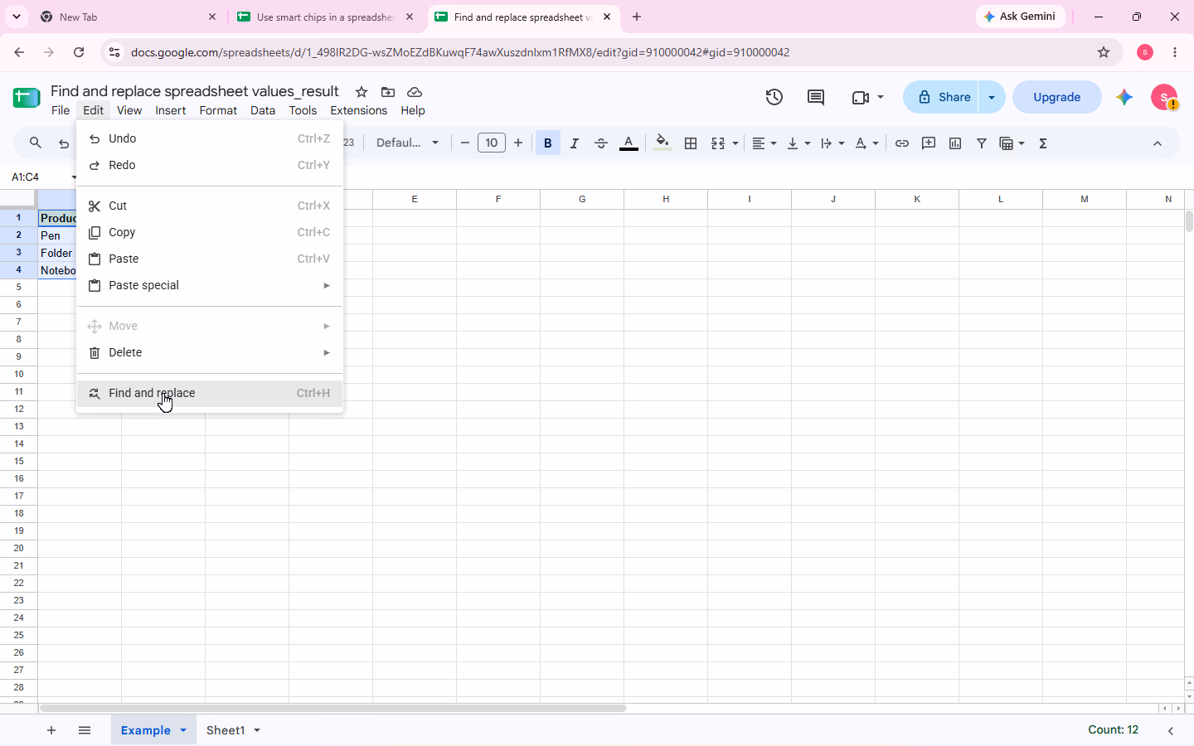Open the Functions sigma menu
The height and width of the screenshot is (746, 1194).
pos(1043,143)
